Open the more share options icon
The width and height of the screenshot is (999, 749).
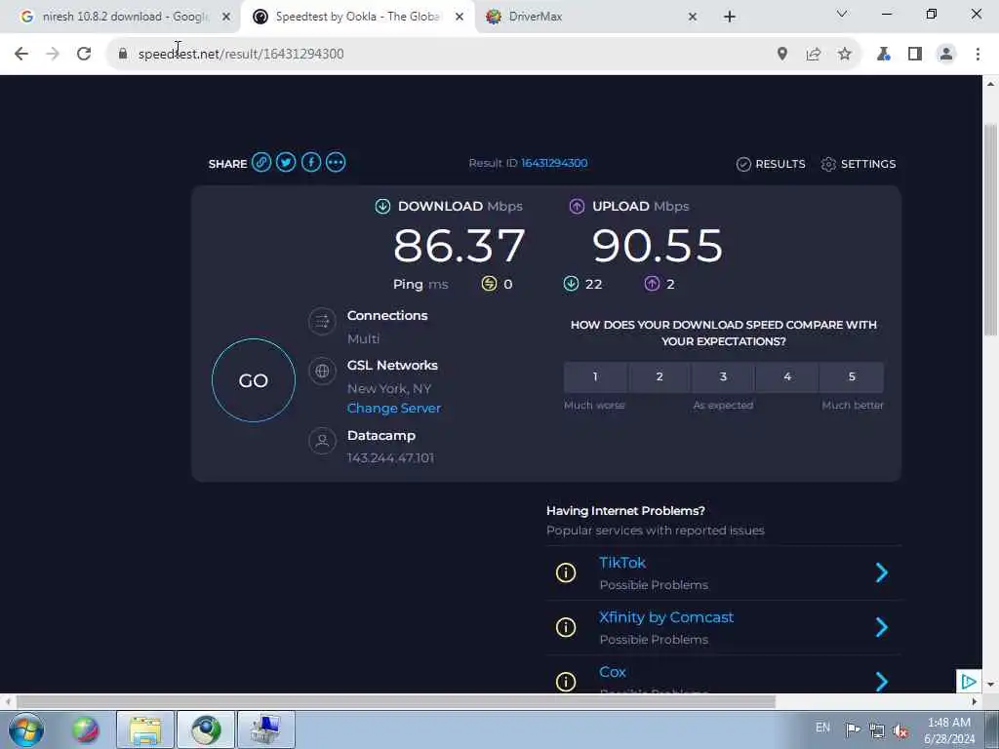click(336, 163)
